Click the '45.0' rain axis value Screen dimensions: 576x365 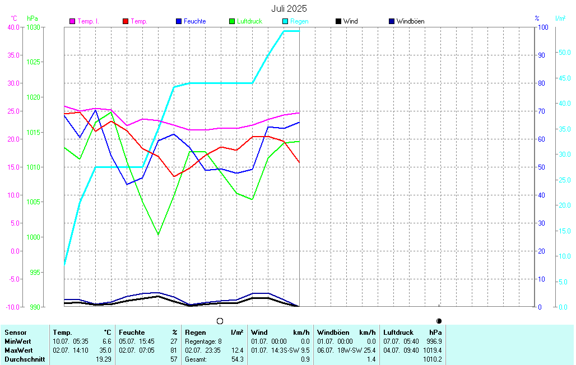pyautogui.click(x=565, y=78)
